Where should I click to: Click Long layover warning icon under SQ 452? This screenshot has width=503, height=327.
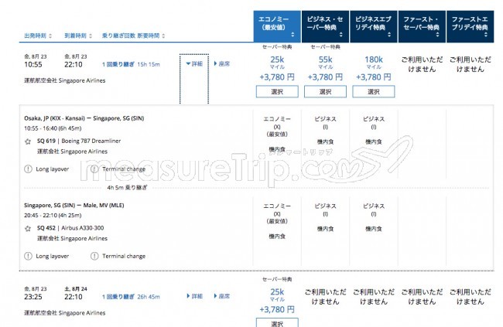pyautogui.click(x=28, y=256)
